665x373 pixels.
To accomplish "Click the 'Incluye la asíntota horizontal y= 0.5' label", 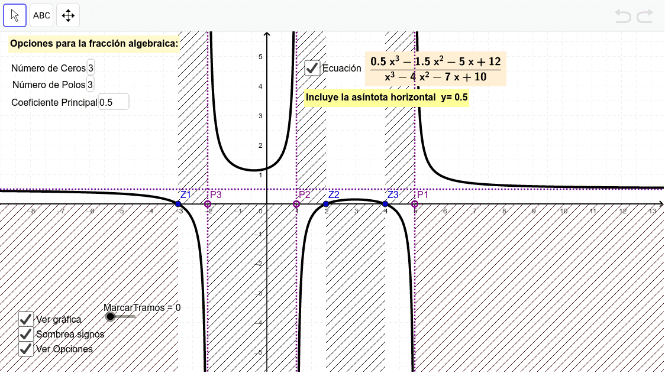I will [x=387, y=98].
